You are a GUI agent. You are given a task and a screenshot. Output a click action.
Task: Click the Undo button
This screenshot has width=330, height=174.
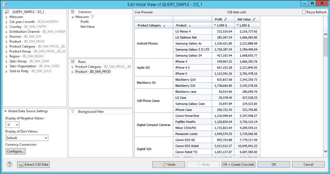click(x=169, y=165)
